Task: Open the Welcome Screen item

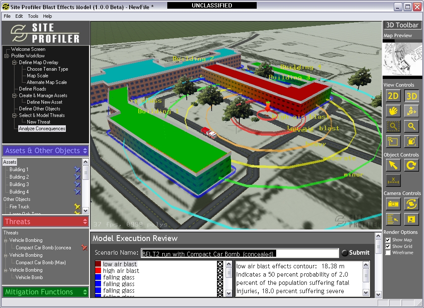Action: click(x=28, y=49)
